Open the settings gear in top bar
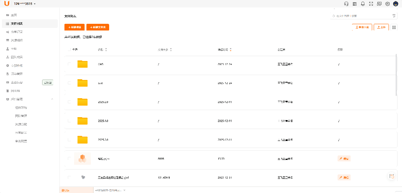Viewport: 402px width, 193px height. click(387, 4)
